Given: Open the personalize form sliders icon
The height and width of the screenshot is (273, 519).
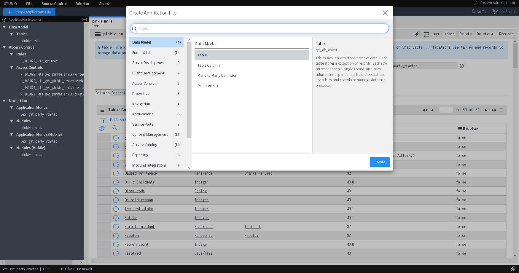Looking at the screenshot, I should pos(426,34).
